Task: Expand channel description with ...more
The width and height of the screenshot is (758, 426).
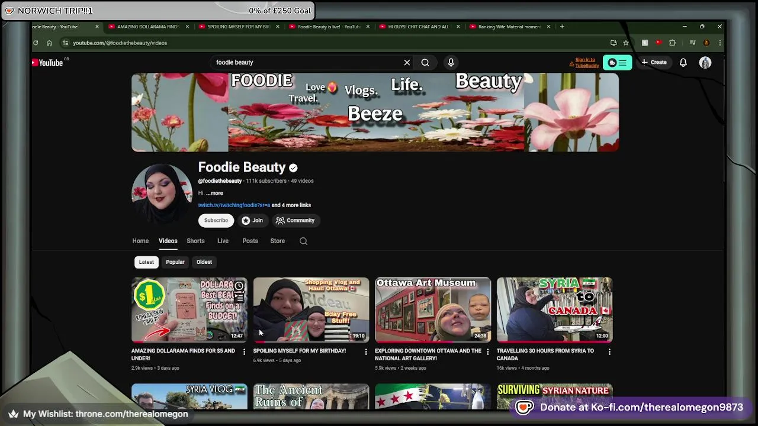Action: tap(214, 193)
